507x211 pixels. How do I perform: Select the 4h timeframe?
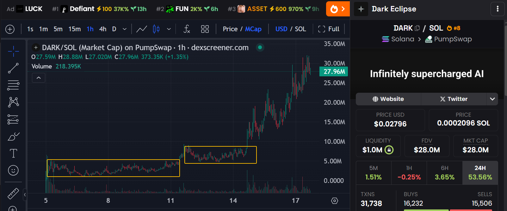tap(103, 29)
